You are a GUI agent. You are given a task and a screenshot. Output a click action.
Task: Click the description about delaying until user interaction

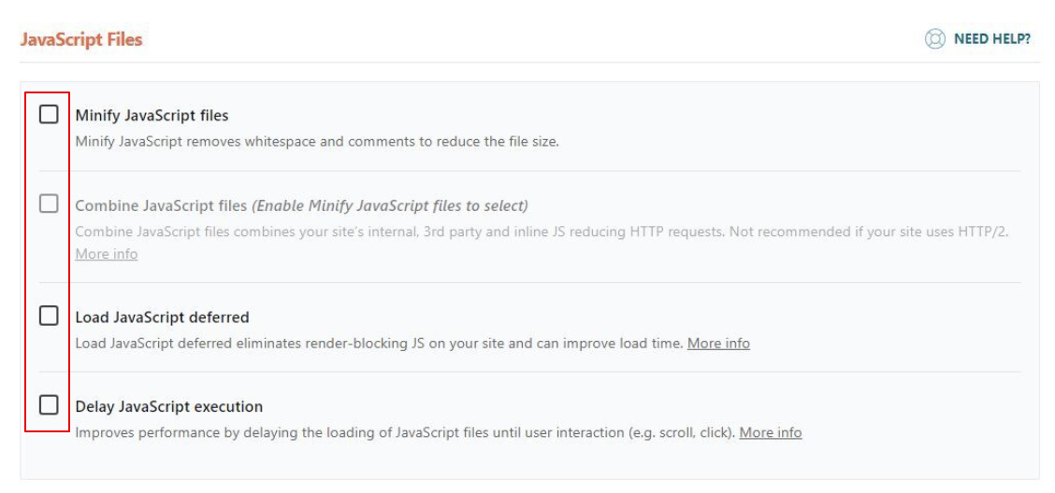click(x=405, y=432)
